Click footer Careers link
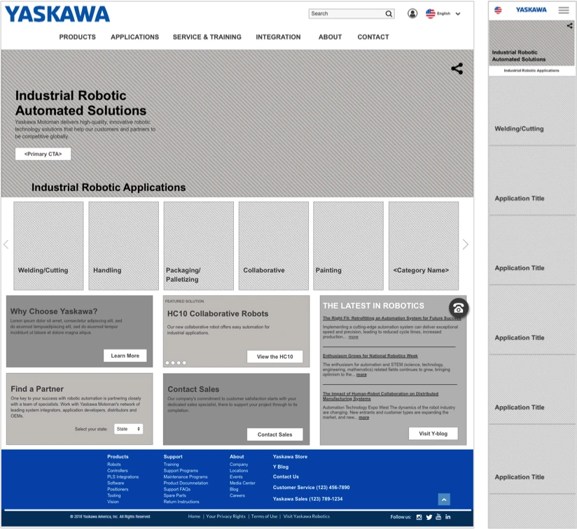 [x=237, y=495]
